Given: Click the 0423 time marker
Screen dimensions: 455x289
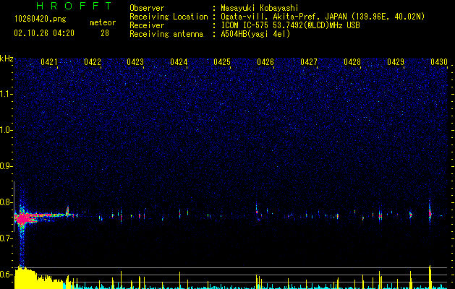Looking at the screenshot, I should 135,61.
